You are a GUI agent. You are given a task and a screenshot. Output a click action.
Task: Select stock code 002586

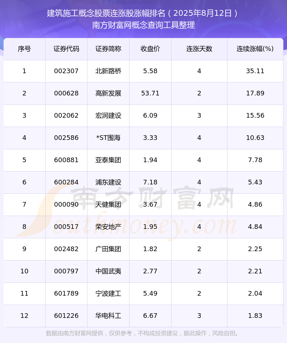pyautogui.click(x=66, y=138)
